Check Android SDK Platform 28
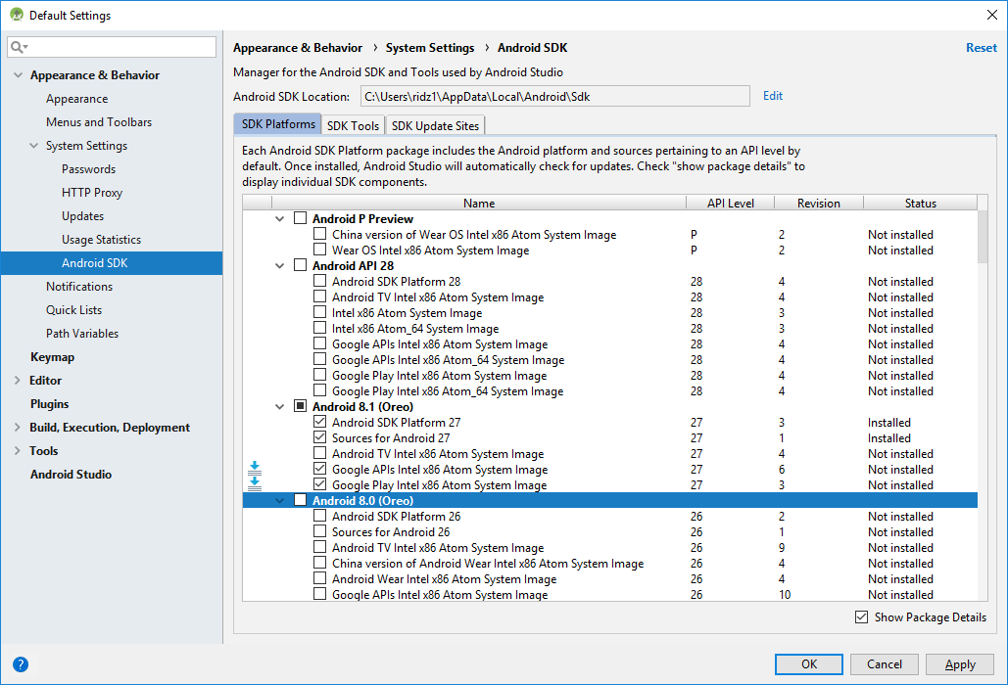This screenshot has height=685, width=1008. pos(319,281)
